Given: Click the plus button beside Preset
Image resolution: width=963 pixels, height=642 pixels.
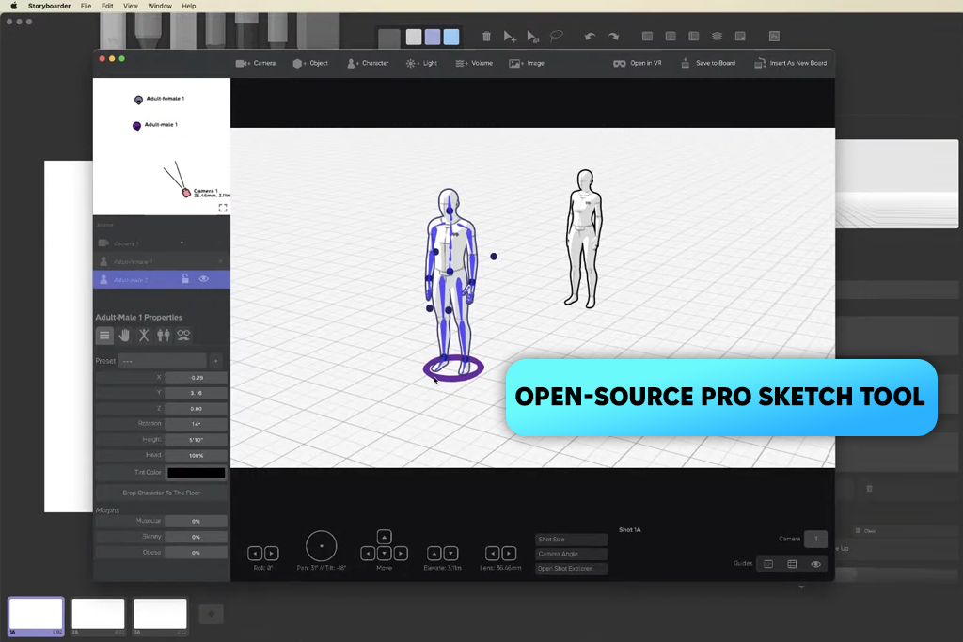Looking at the screenshot, I should tap(216, 361).
